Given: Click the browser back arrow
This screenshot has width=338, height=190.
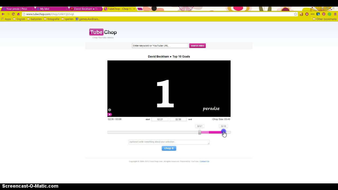Looking at the screenshot, I should 3,14.
